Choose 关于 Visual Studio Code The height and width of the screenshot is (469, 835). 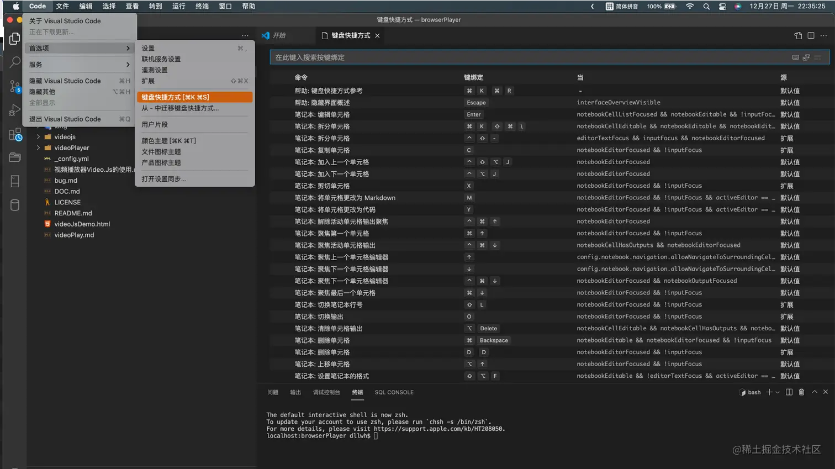[x=80, y=21]
